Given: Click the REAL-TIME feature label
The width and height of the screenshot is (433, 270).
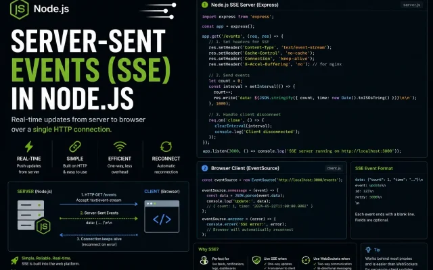Looking at the screenshot, I should (28, 159).
